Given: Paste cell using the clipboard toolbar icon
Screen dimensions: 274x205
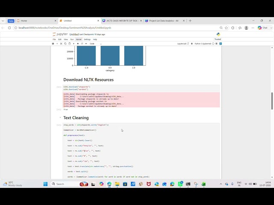Looking at the screenshot, I should 69,44.
